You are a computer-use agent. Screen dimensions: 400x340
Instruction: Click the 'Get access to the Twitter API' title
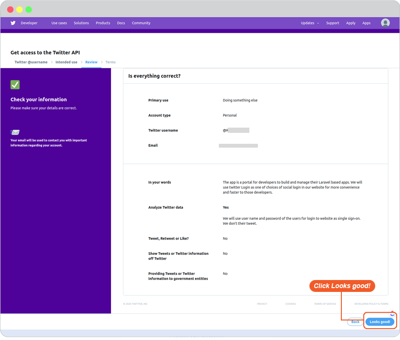tap(45, 52)
